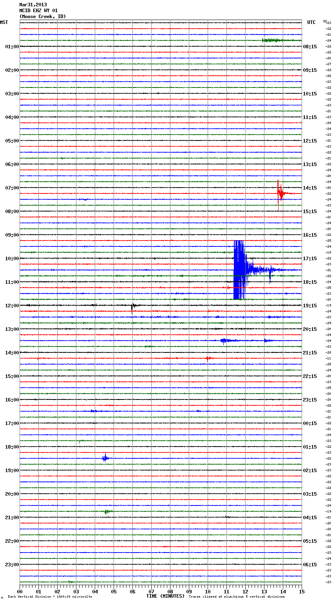
Task: Select minute 15 on the bottom time axis
Action: click(x=302, y=591)
